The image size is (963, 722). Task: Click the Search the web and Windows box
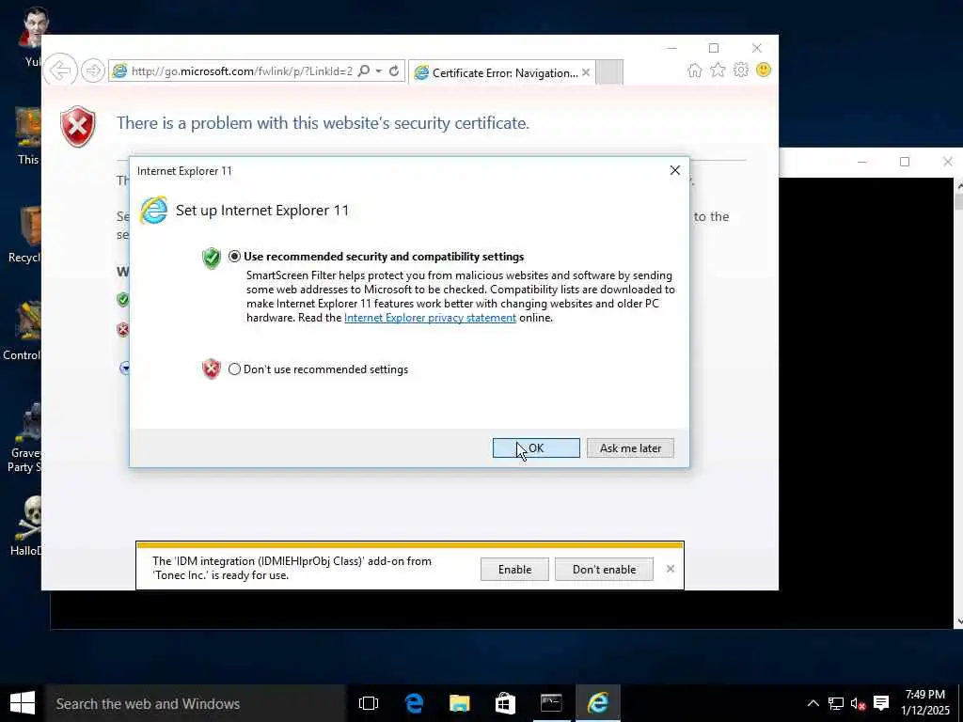pos(196,703)
